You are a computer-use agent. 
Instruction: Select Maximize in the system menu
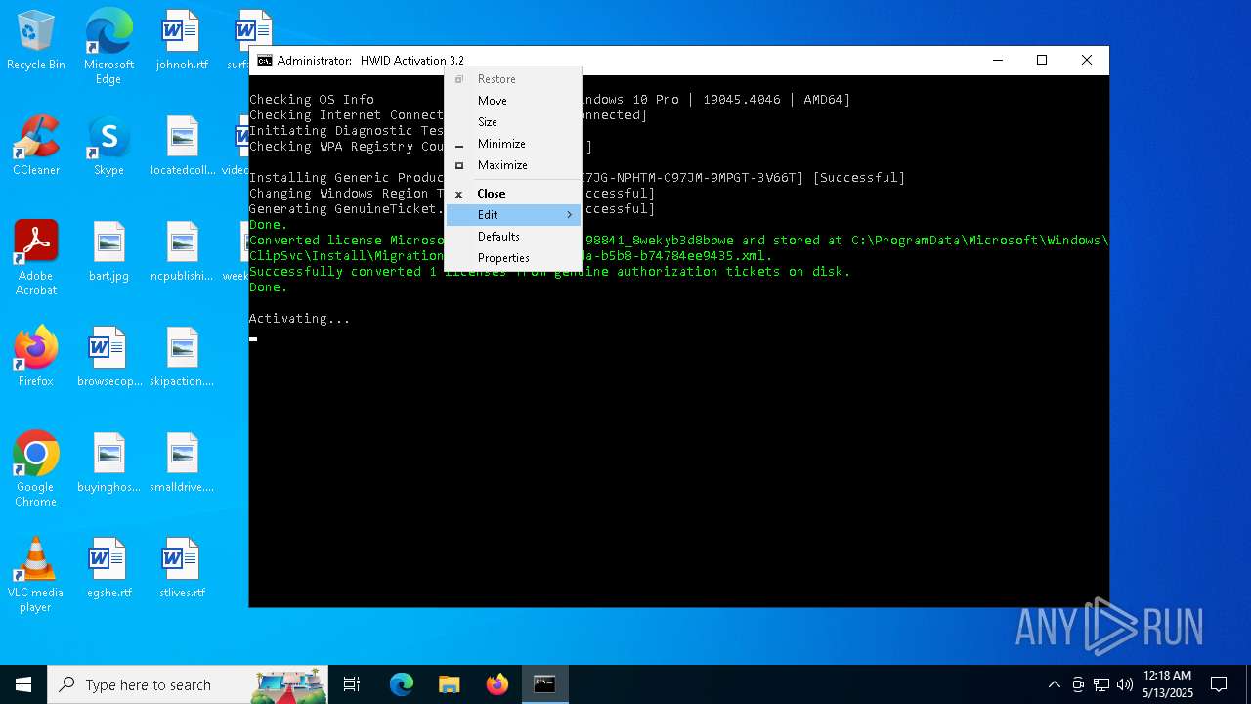(513, 165)
